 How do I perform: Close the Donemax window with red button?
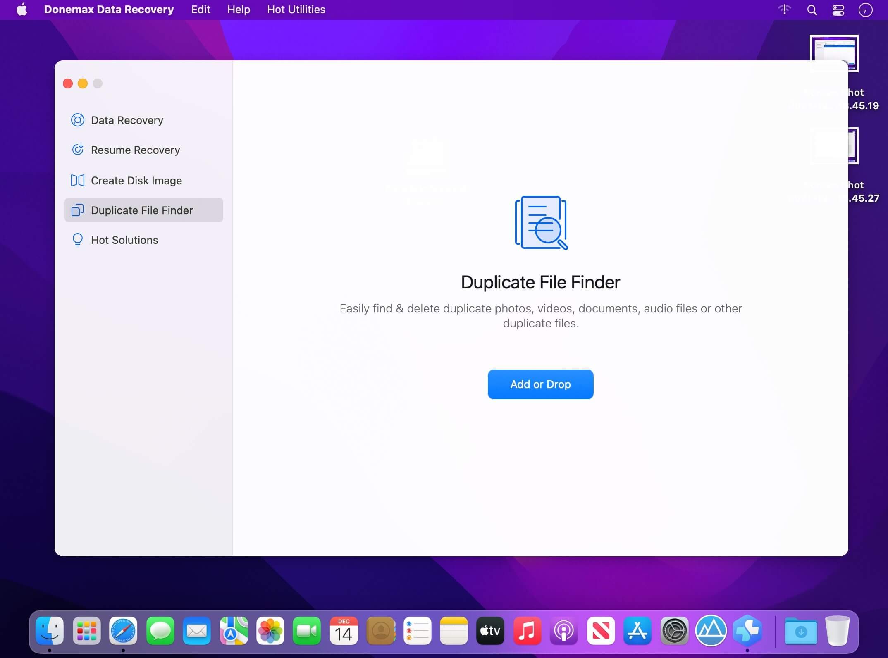click(68, 83)
